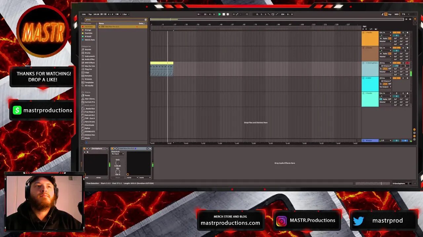423x237 pixels.
Task: Open the Sidechain No Input dropdown
Action: coord(118,154)
